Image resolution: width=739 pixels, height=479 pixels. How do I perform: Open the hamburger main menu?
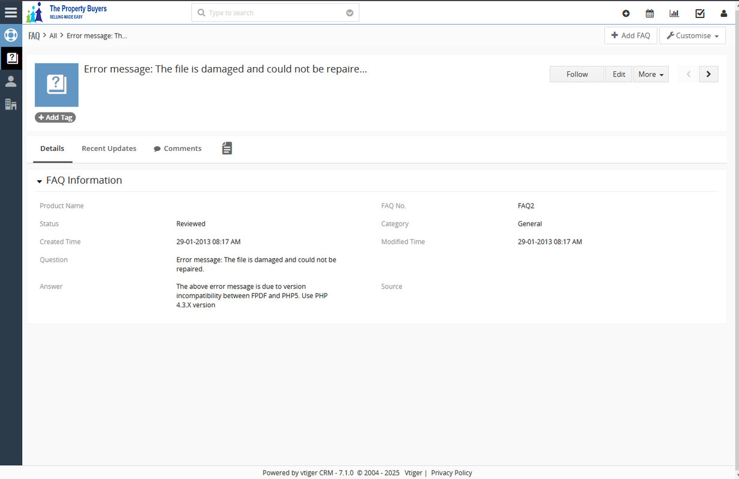coord(11,13)
